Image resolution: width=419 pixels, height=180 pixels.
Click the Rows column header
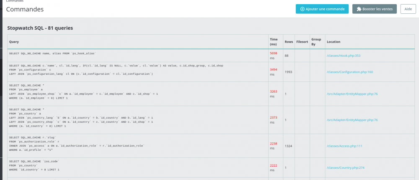pyautogui.click(x=289, y=42)
